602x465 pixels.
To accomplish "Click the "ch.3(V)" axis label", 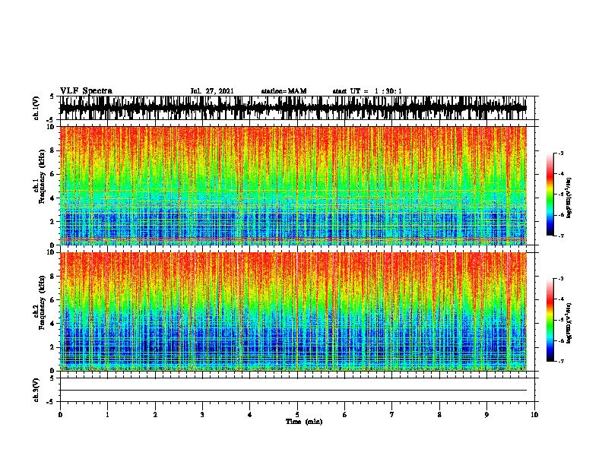I will 36,390.
